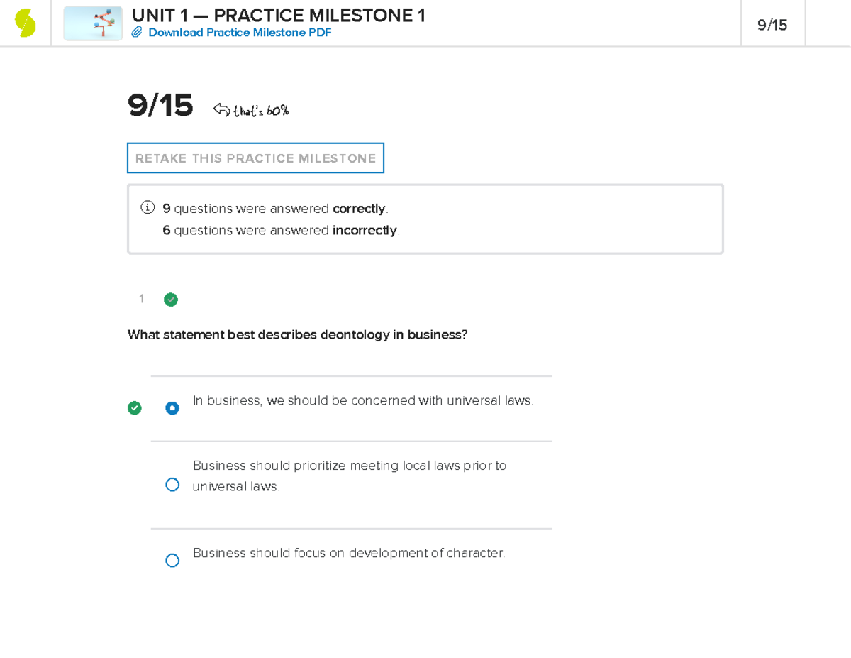Click the results summary box
Screen dimensions: 851x658
(x=425, y=219)
